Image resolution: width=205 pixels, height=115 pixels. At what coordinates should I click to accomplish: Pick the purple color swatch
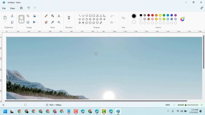[x=176, y=15]
